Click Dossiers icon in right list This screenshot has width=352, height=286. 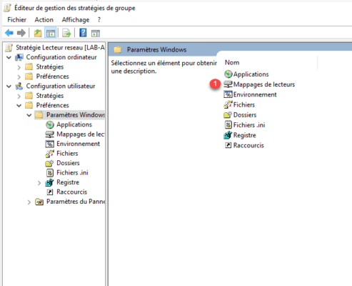[x=228, y=115]
